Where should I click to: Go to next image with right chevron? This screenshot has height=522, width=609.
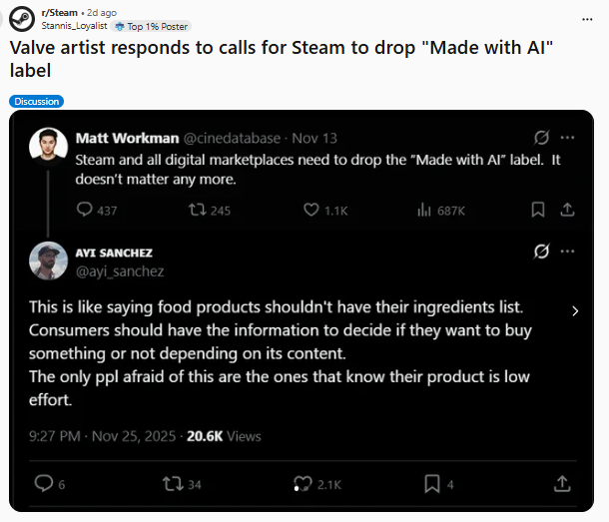575,311
